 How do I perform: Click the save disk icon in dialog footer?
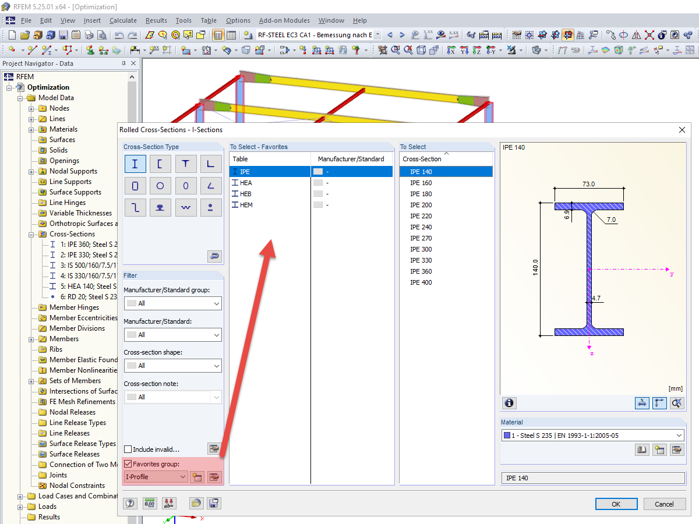pyautogui.click(x=214, y=503)
